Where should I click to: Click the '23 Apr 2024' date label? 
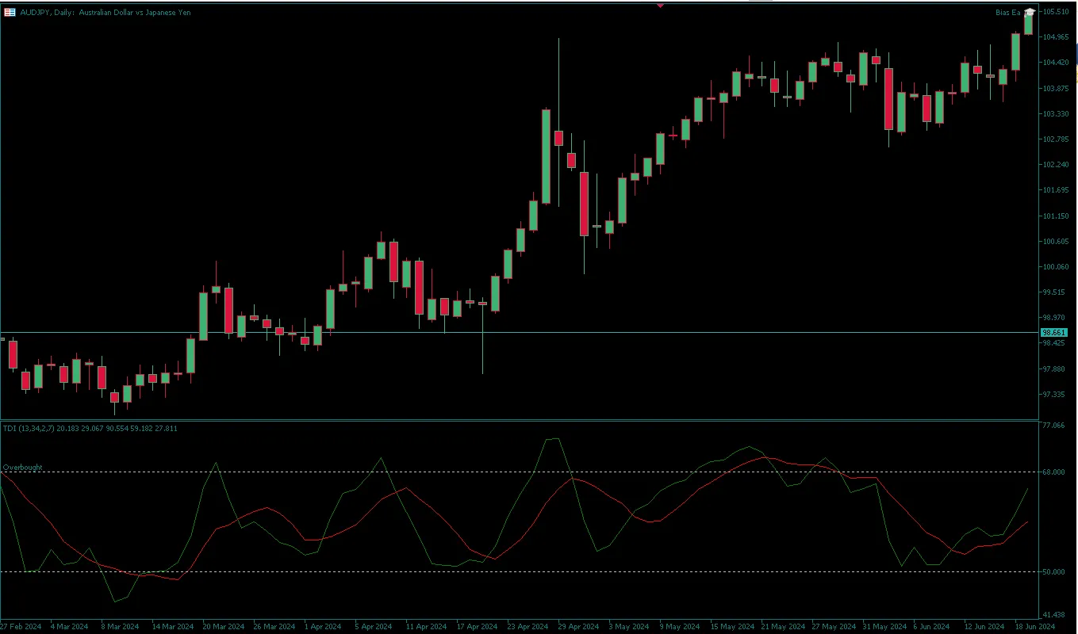coord(527,627)
